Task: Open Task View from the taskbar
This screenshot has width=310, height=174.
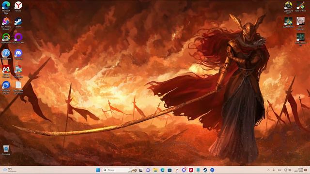Action: coord(141,170)
